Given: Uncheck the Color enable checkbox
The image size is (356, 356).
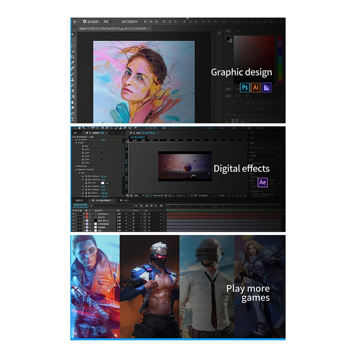Looking at the screenshot, I should pyautogui.click(x=102, y=149).
